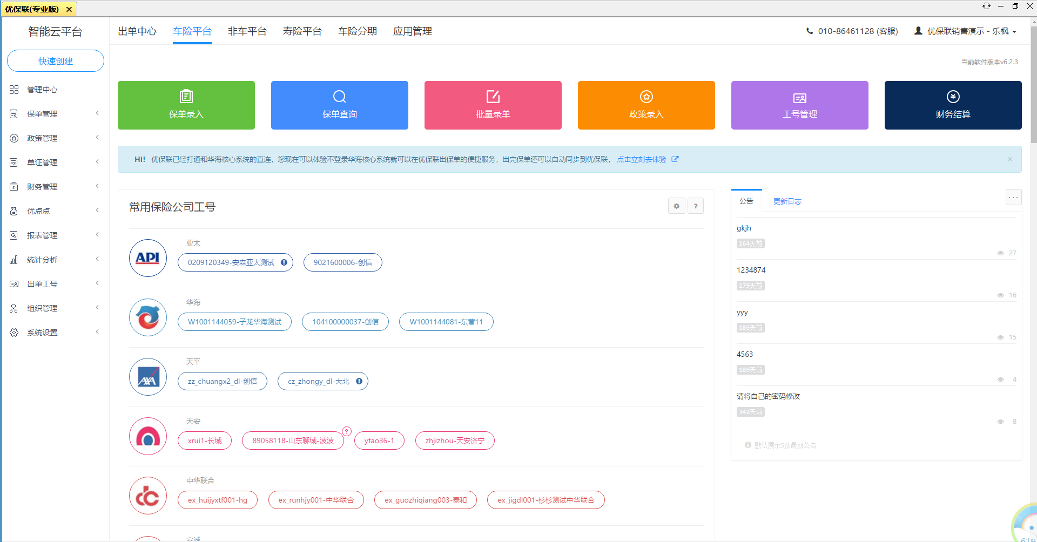Click the 财务管理 sidebar icon
1037x542 pixels.
(x=14, y=187)
